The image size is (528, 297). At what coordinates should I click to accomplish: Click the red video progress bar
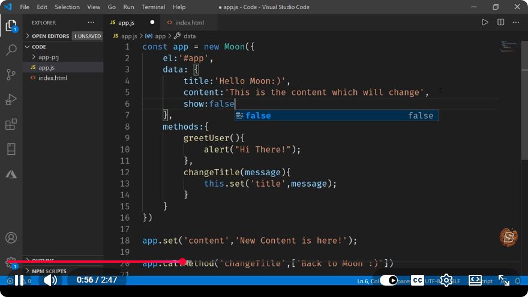click(x=94, y=262)
